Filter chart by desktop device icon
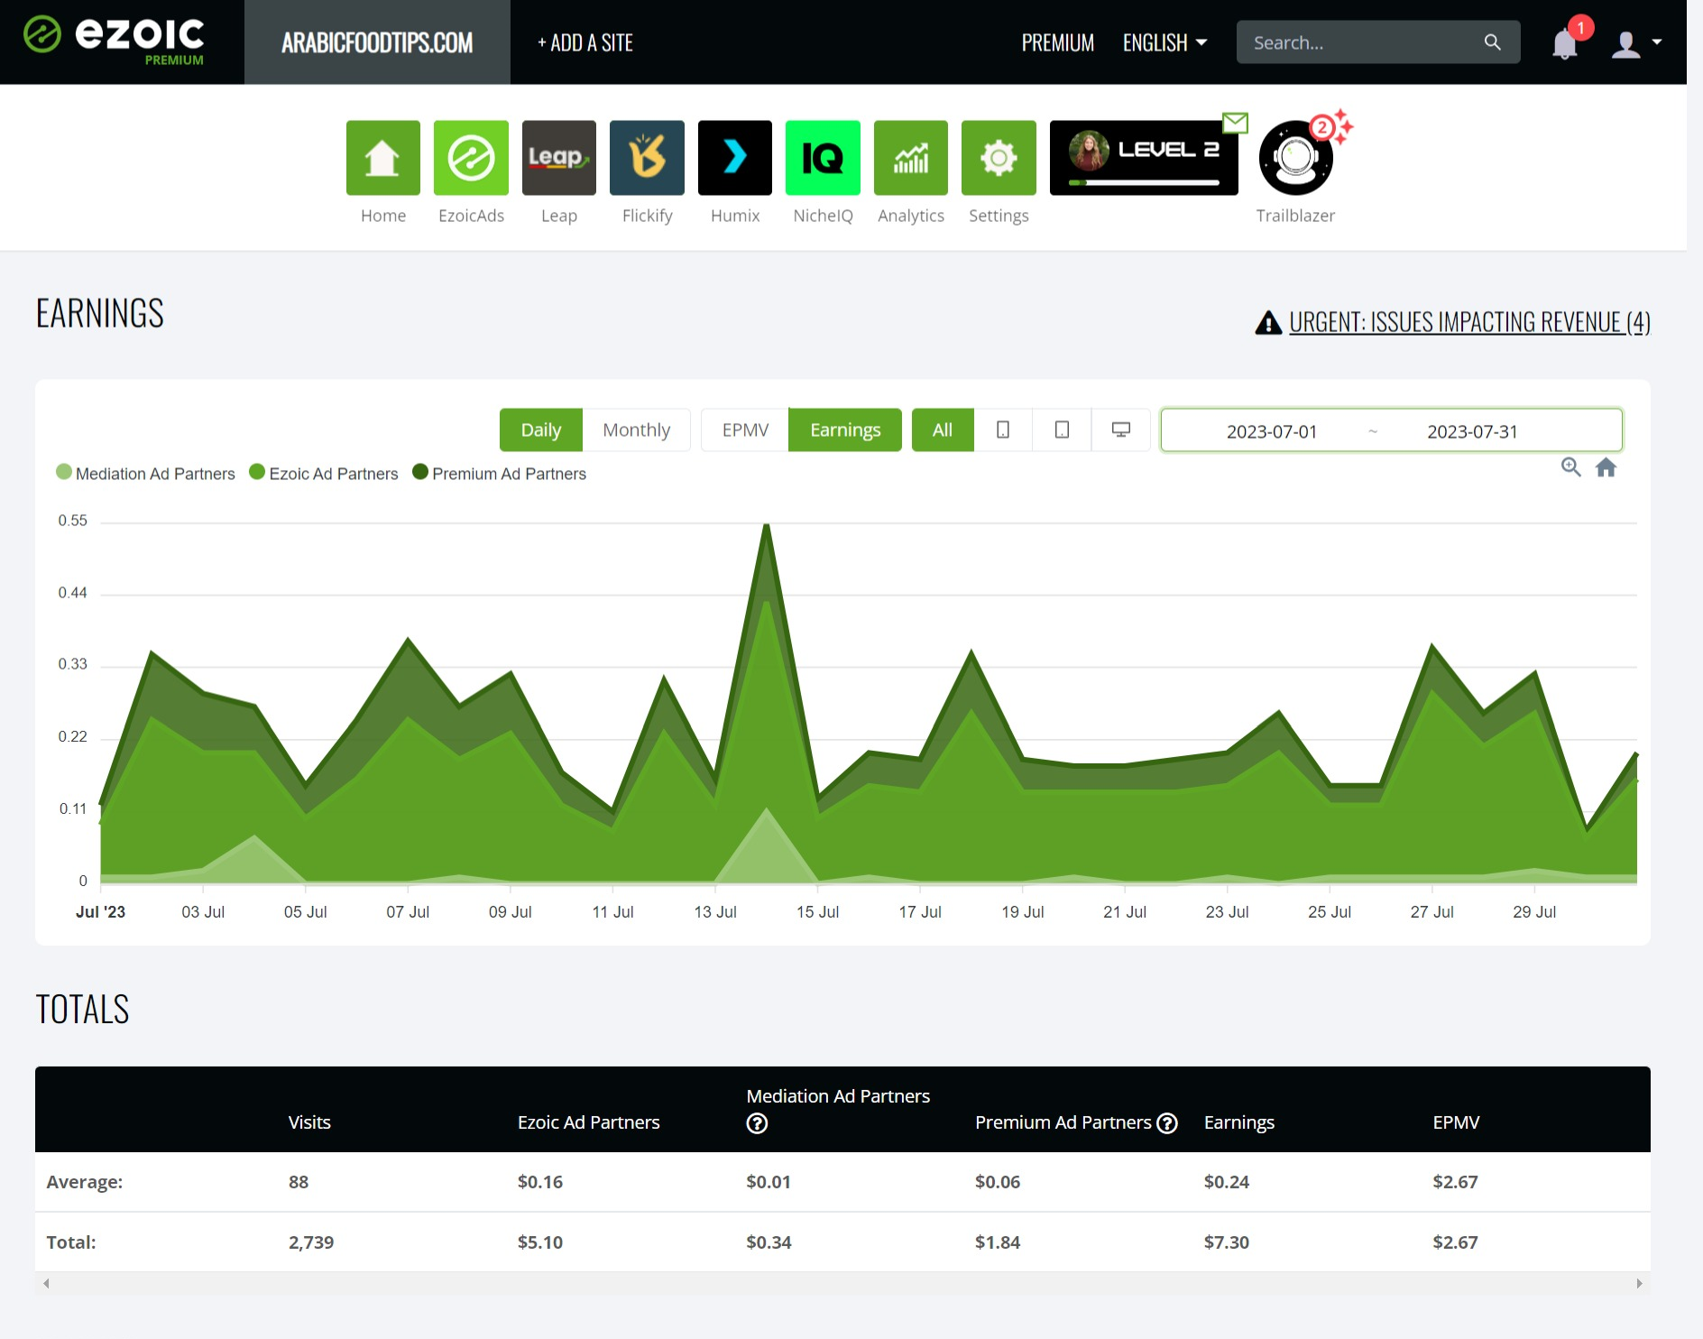The height and width of the screenshot is (1339, 1703). coord(1120,429)
